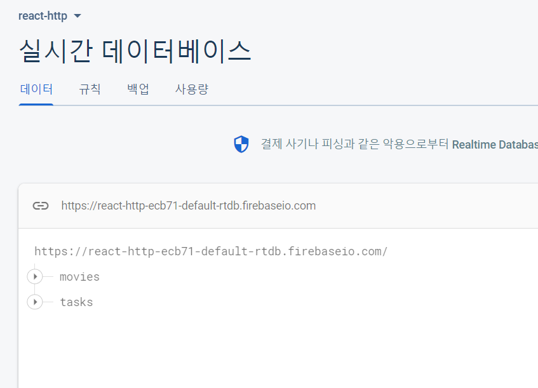Open the 규칙 tab
Screen dimensions: 538x388
click(90, 89)
